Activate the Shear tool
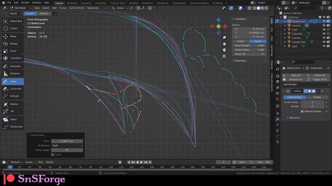This screenshot has height=186, width=332. pyautogui.click(x=12, y=119)
